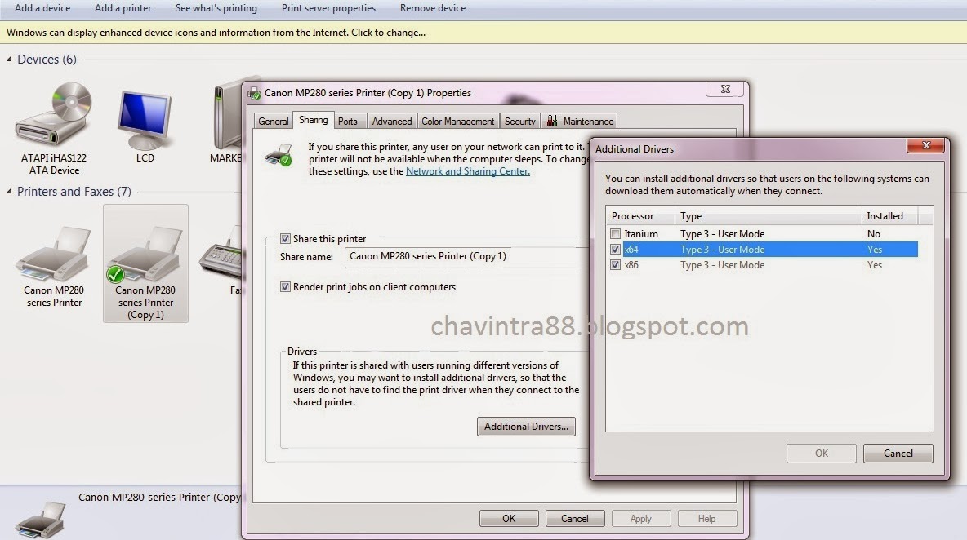967x540 pixels.
Task: Close the Printer Properties dialog
Action: [x=725, y=89]
